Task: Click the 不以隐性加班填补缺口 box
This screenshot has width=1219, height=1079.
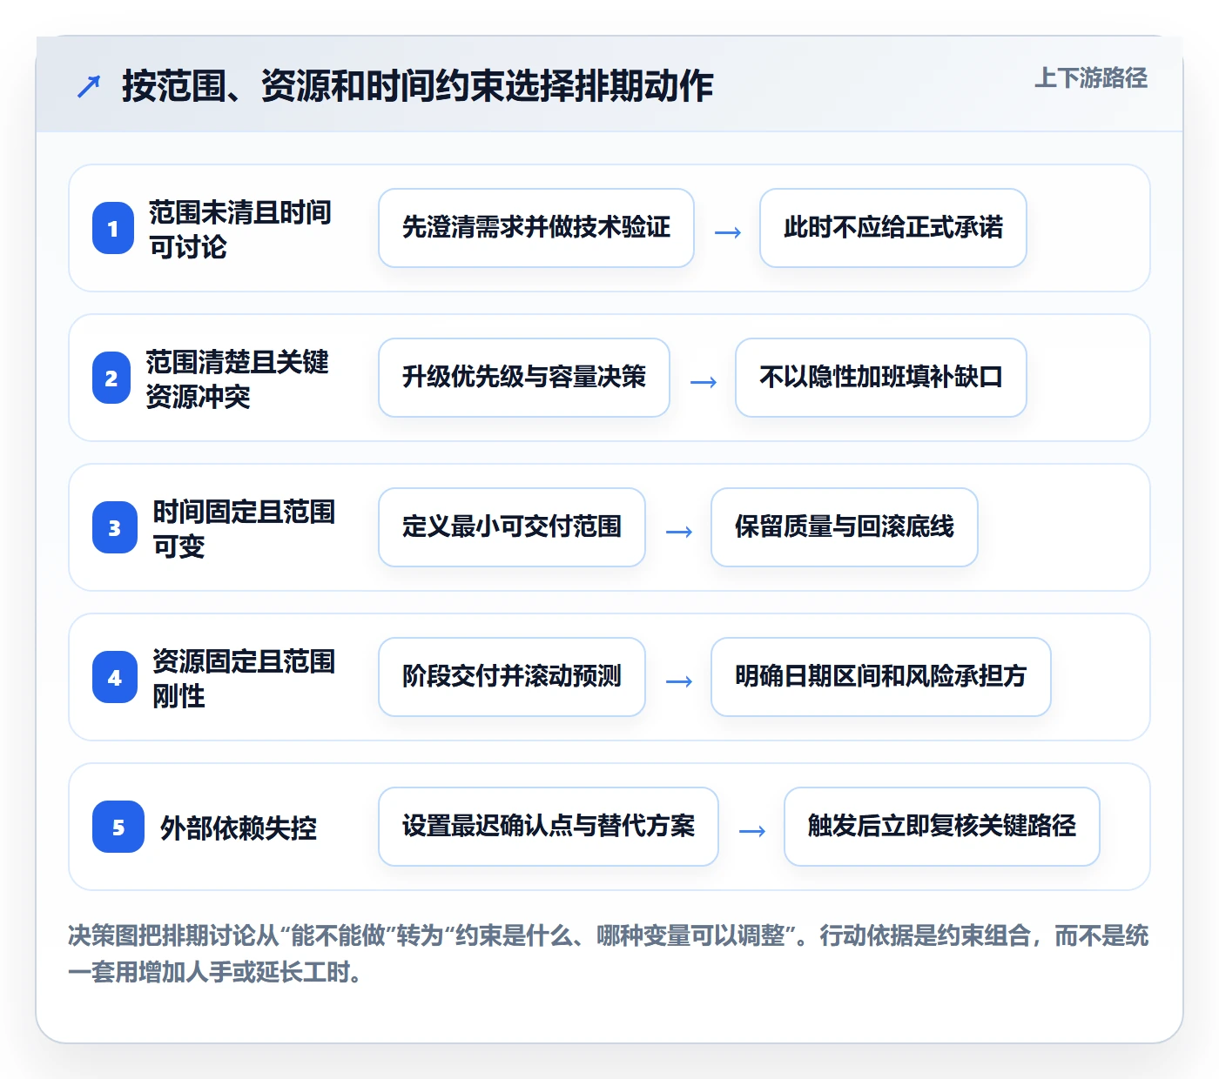Action: pos(881,378)
